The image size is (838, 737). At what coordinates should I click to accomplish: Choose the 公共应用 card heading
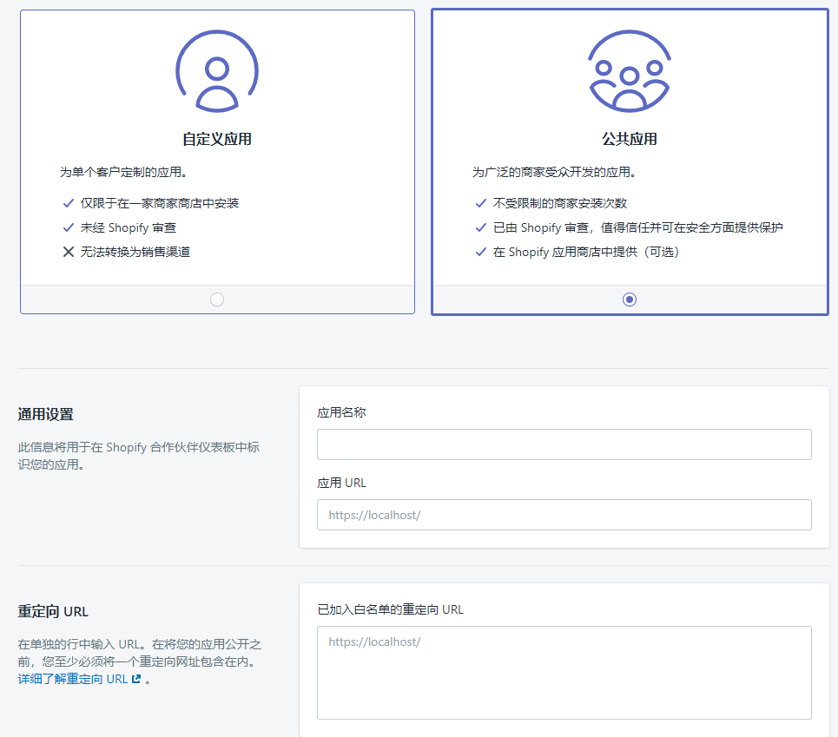pyautogui.click(x=630, y=139)
